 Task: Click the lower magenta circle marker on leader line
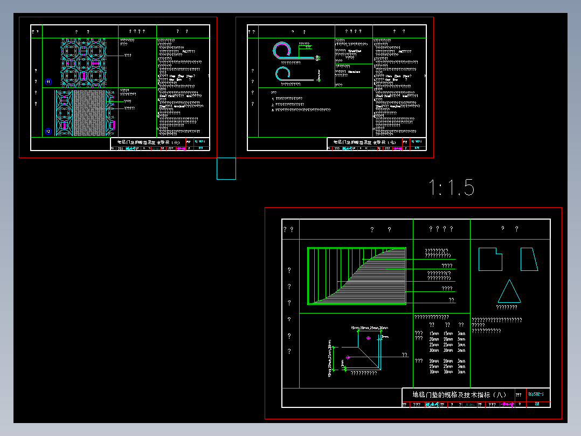click(348, 357)
